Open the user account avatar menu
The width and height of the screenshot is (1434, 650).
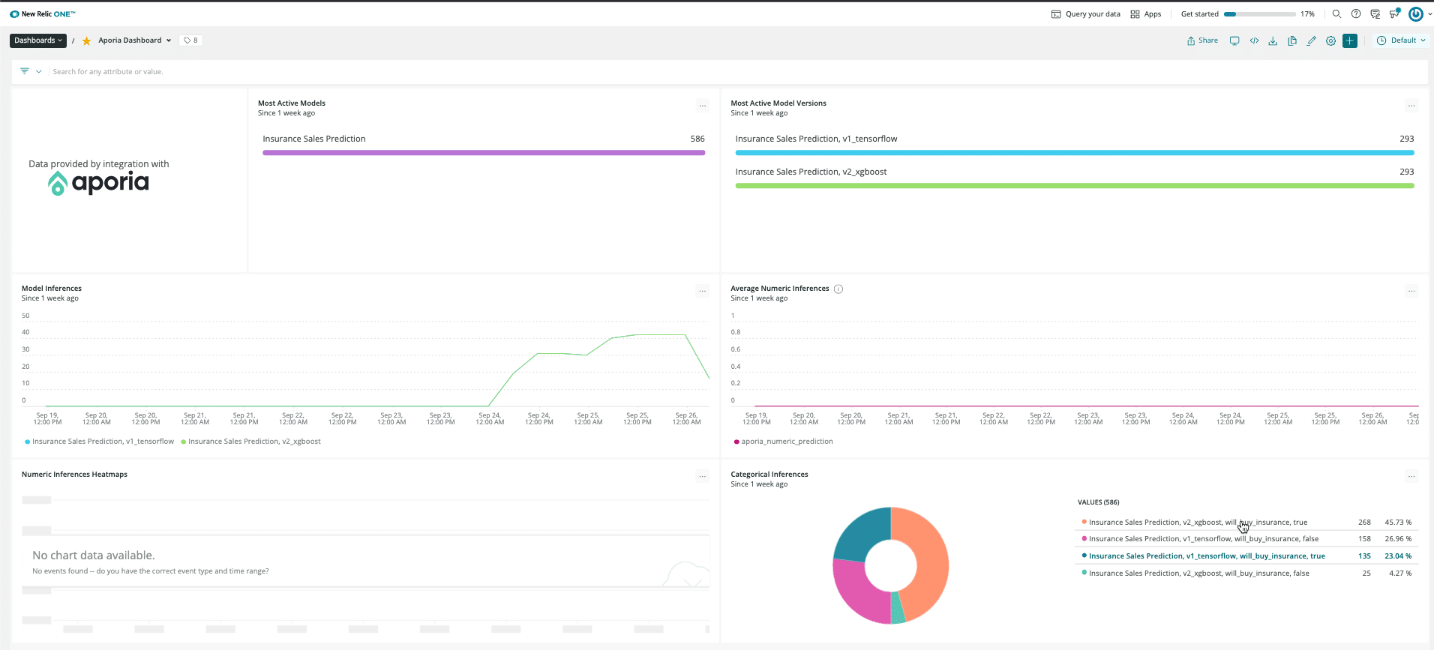click(1416, 14)
